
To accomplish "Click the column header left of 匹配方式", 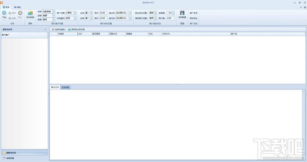I will point(100,34).
